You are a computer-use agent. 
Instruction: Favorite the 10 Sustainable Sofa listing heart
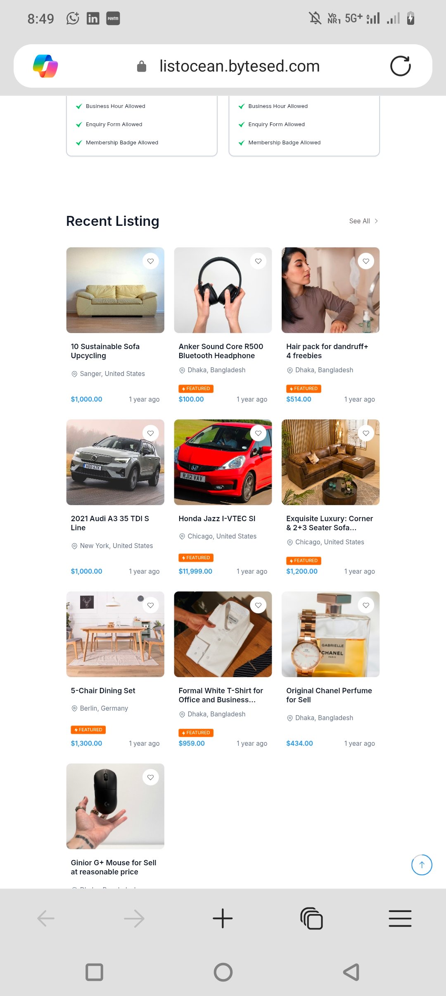[150, 261]
